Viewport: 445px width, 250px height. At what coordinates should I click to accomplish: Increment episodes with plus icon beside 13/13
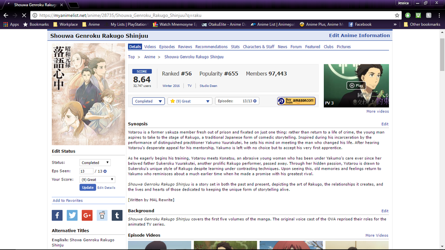tap(255, 101)
